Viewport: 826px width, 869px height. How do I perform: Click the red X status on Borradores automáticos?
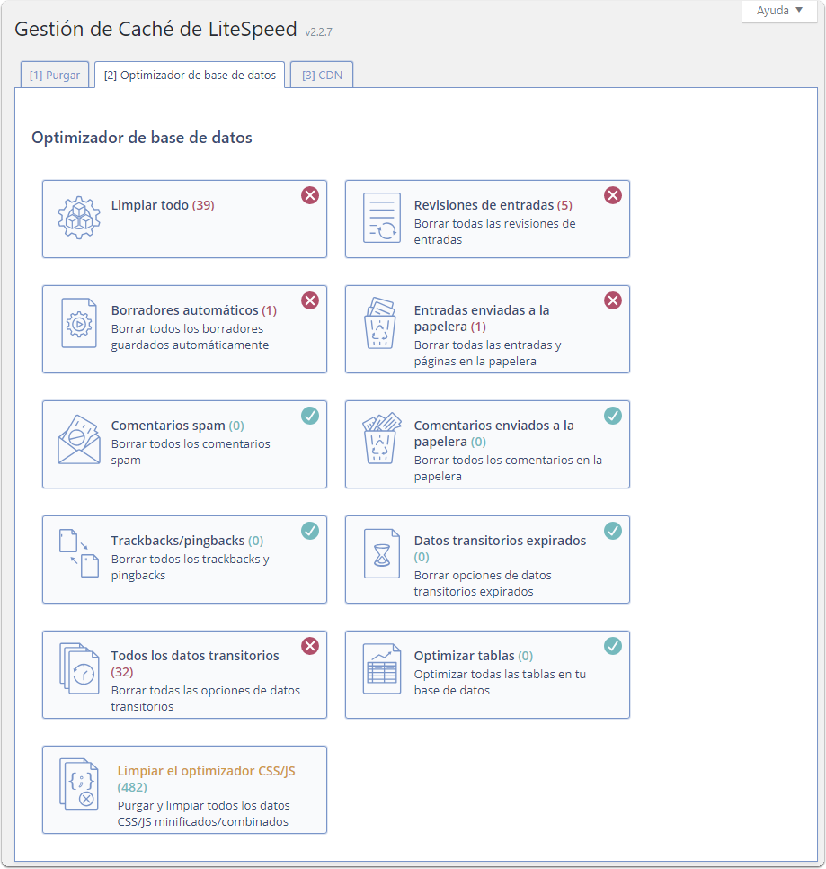310,300
